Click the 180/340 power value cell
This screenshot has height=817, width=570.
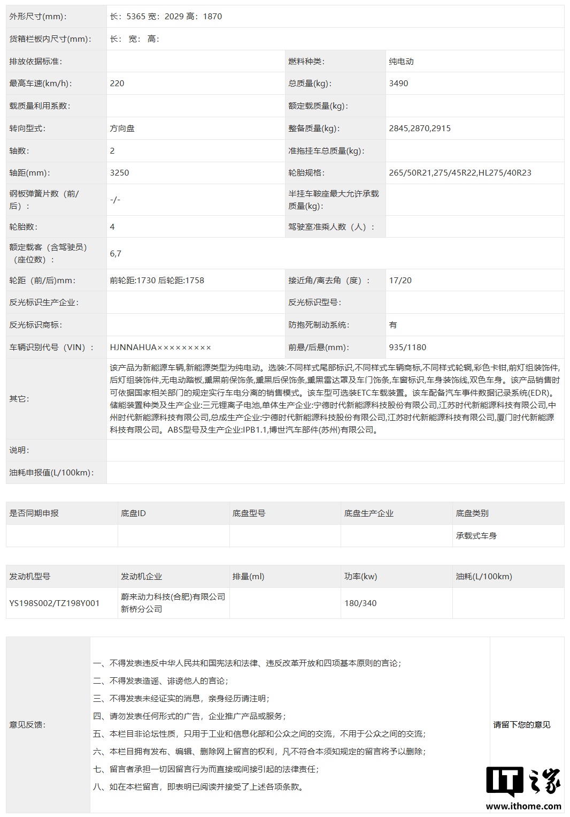pos(360,603)
